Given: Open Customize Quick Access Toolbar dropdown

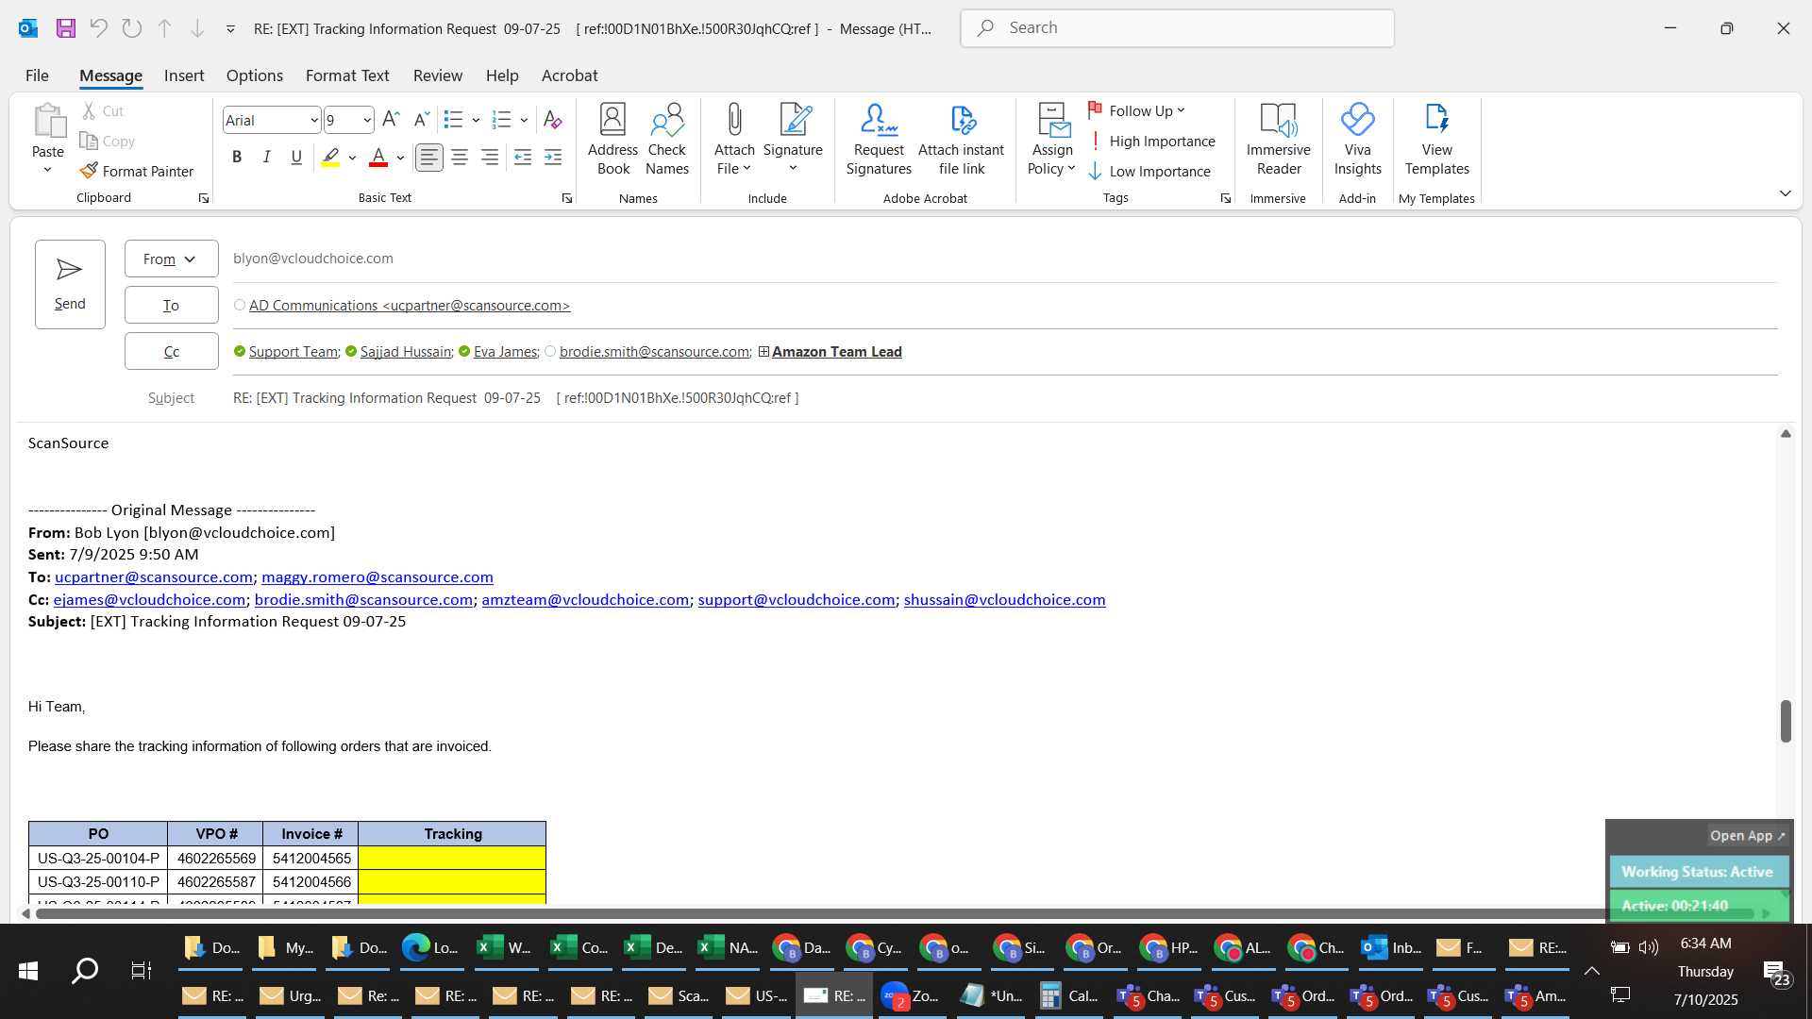Looking at the screenshot, I should [230, 29].
